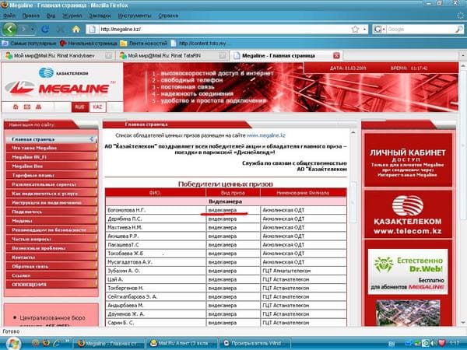Go back with the green Back arrow
This screenshot has height=350, width=467.
click(10, 30)
